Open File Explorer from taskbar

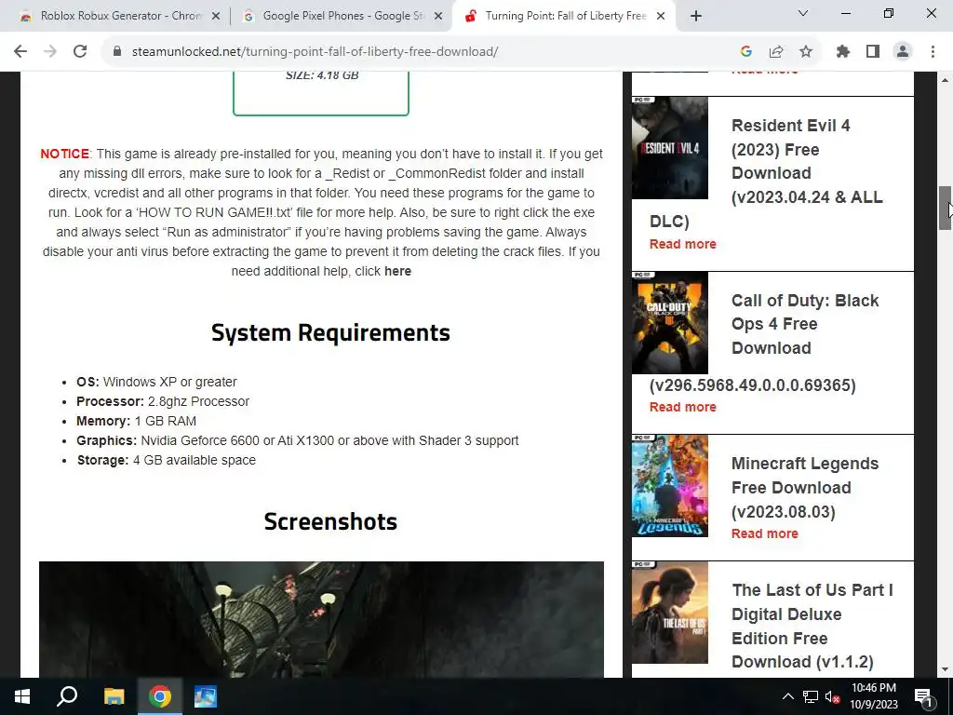pos(114,696)
